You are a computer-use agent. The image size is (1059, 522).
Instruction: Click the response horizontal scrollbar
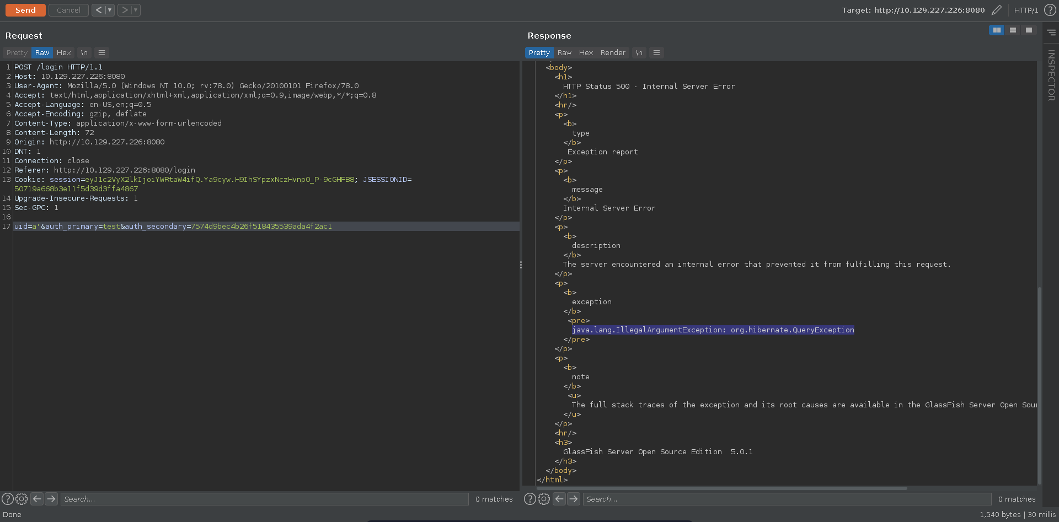point(723,488)
